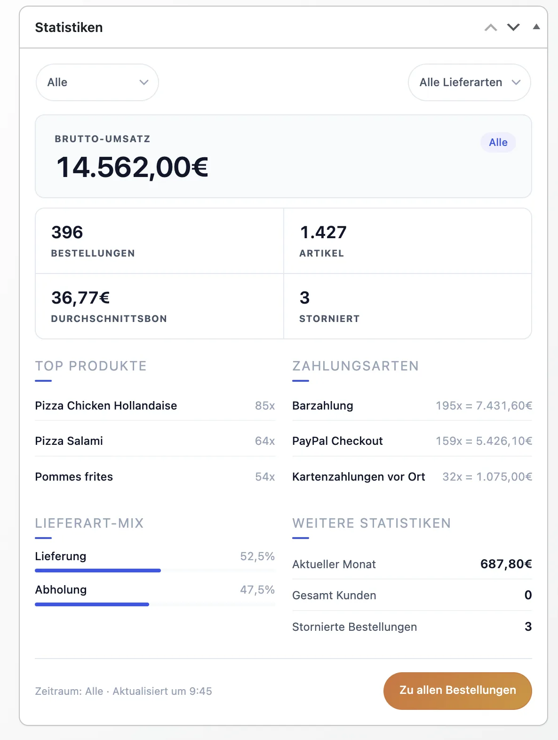This screenshot has height=740, width=558.
Task: Click the 'WEITERE STATISTIKEN' heading
Action: click(372, 523)
